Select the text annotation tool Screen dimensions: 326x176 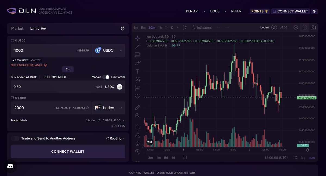[138, 71]
